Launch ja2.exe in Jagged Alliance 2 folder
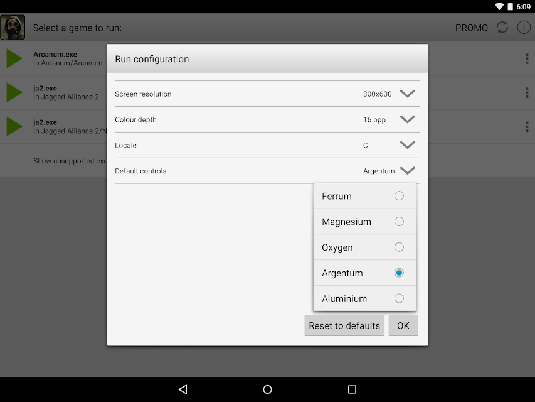 click(x=14, y=92)
